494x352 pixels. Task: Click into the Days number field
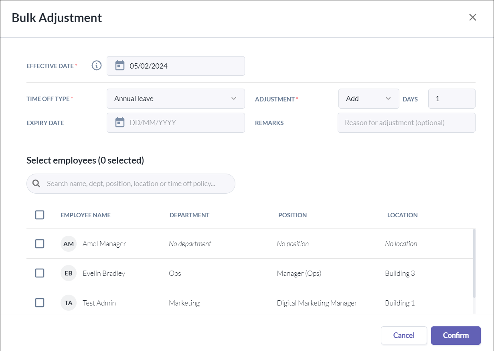(x=451, y=99)
